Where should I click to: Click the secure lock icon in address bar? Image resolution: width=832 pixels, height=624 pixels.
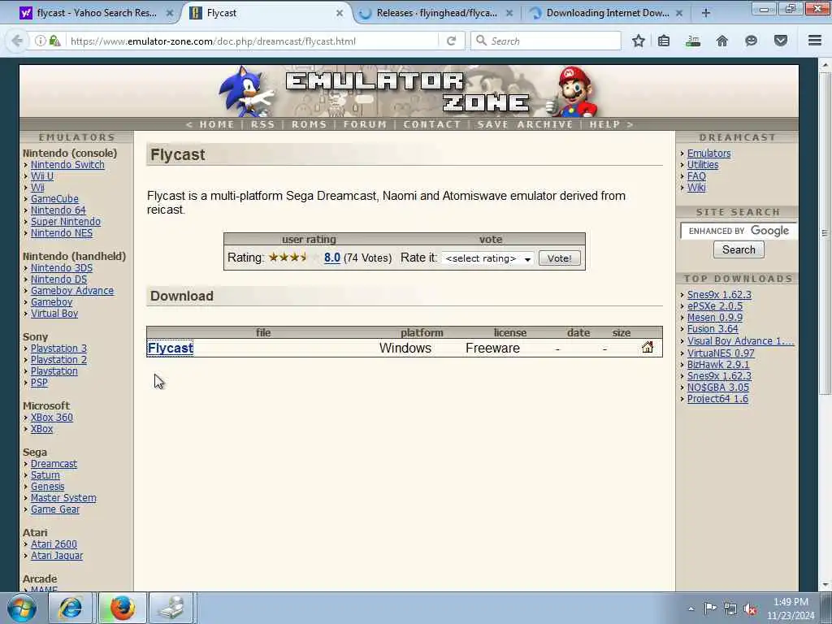pyautogui.click(x=54, y=41)
